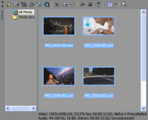The width and height of the screenshot is (148, 120).
Task: Select the MVI_0492-001.avi bridge thumbnail
Action: (x=59, y=26)
